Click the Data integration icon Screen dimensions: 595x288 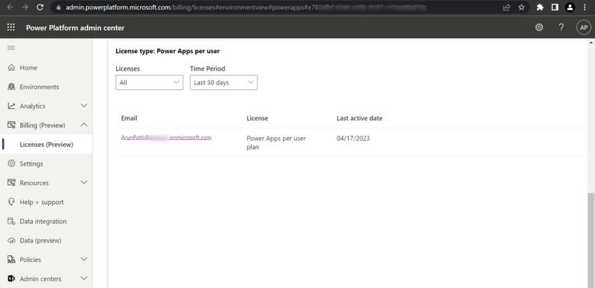click(11, 222)
